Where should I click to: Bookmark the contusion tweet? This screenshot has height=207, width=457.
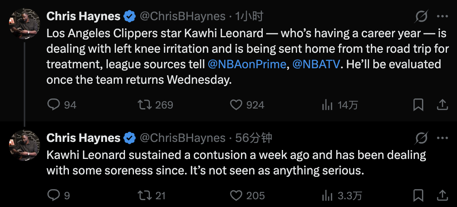(x=418, y=195)
